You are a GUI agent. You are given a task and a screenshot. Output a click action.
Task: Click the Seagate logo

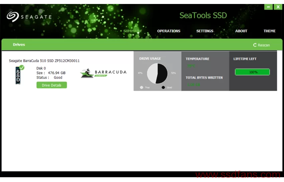click(29, 17)
